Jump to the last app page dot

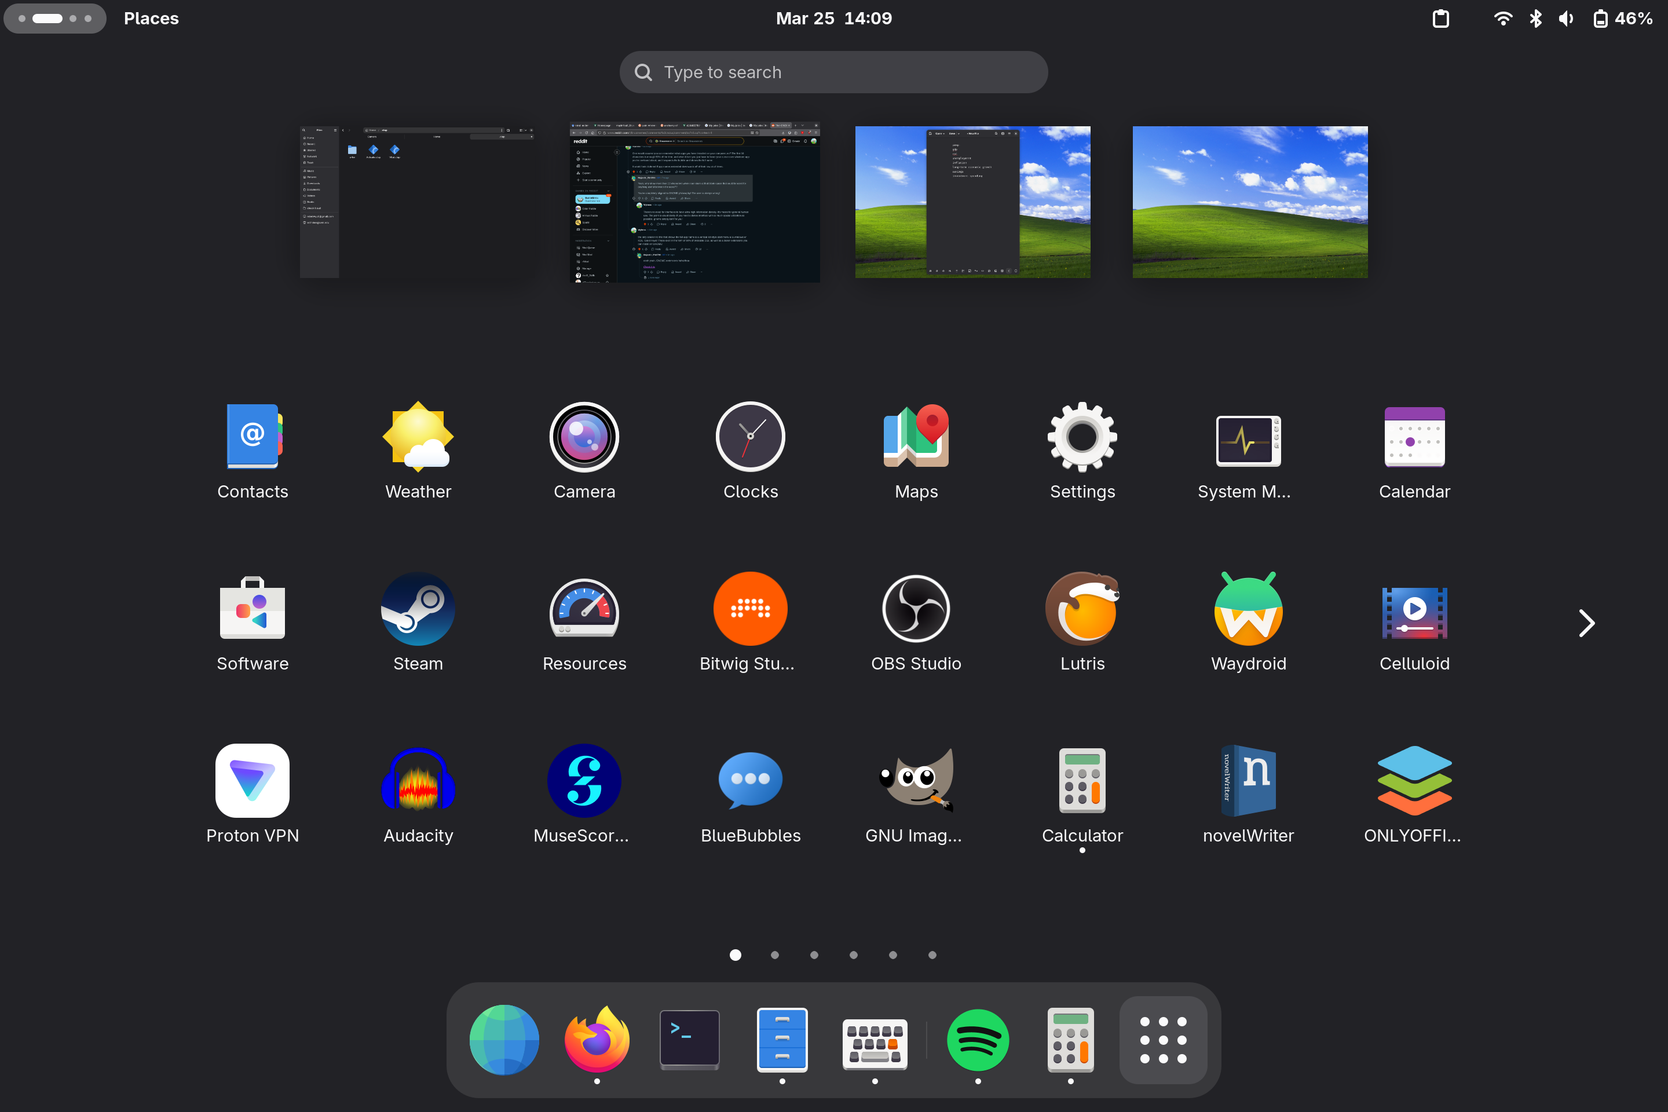932,954
